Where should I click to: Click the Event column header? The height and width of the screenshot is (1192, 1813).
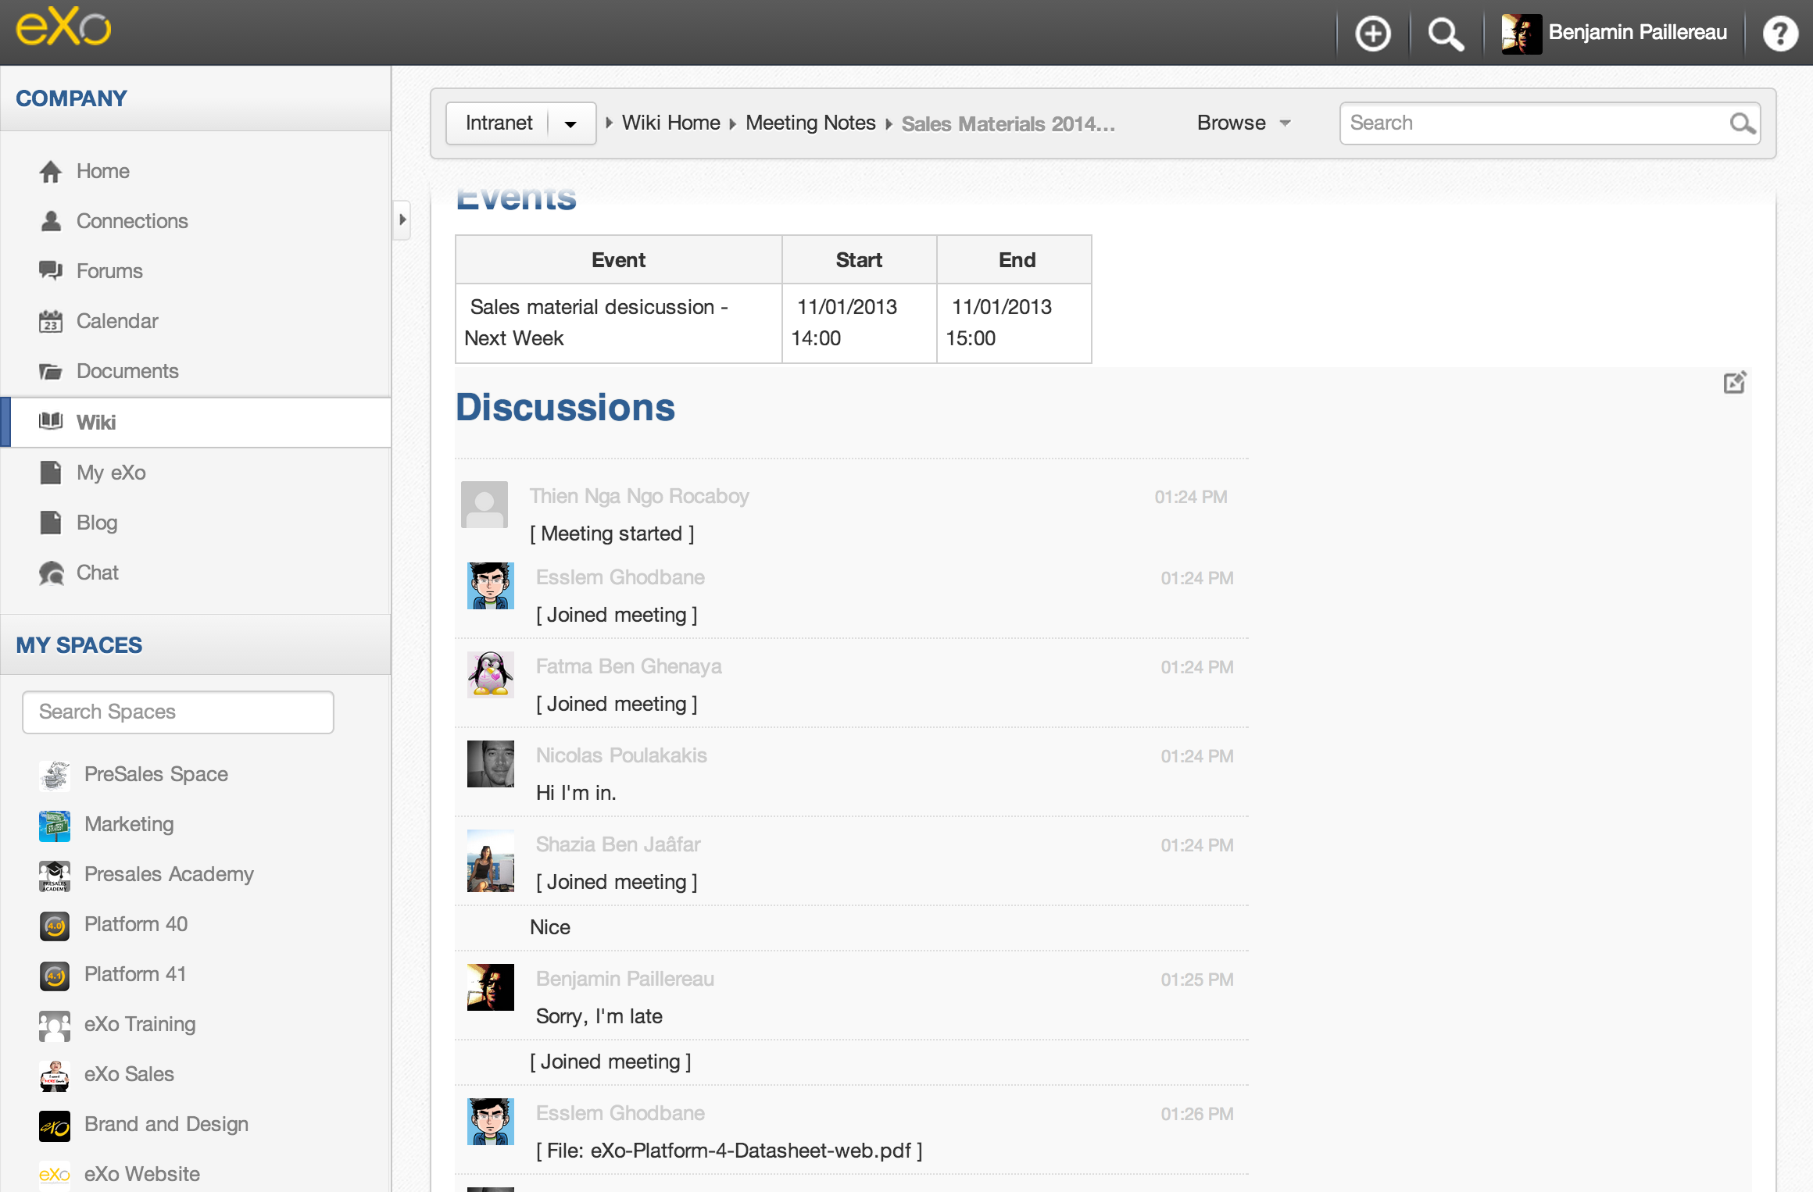pos(619,260)
